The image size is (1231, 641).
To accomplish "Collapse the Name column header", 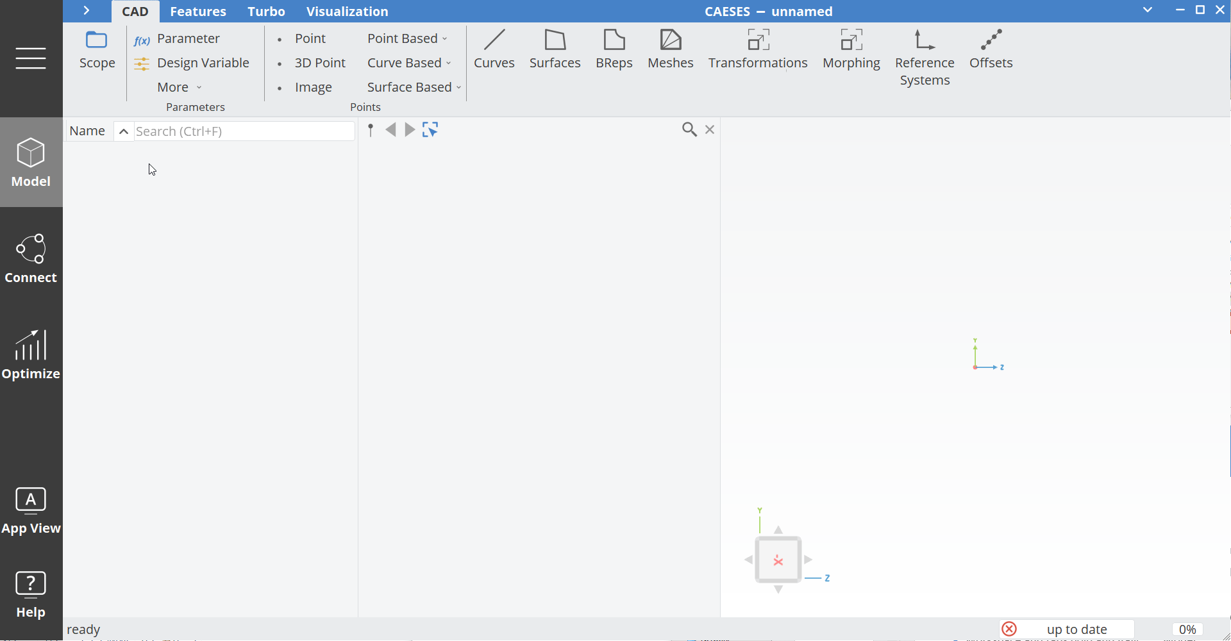I will coord(123,131).
